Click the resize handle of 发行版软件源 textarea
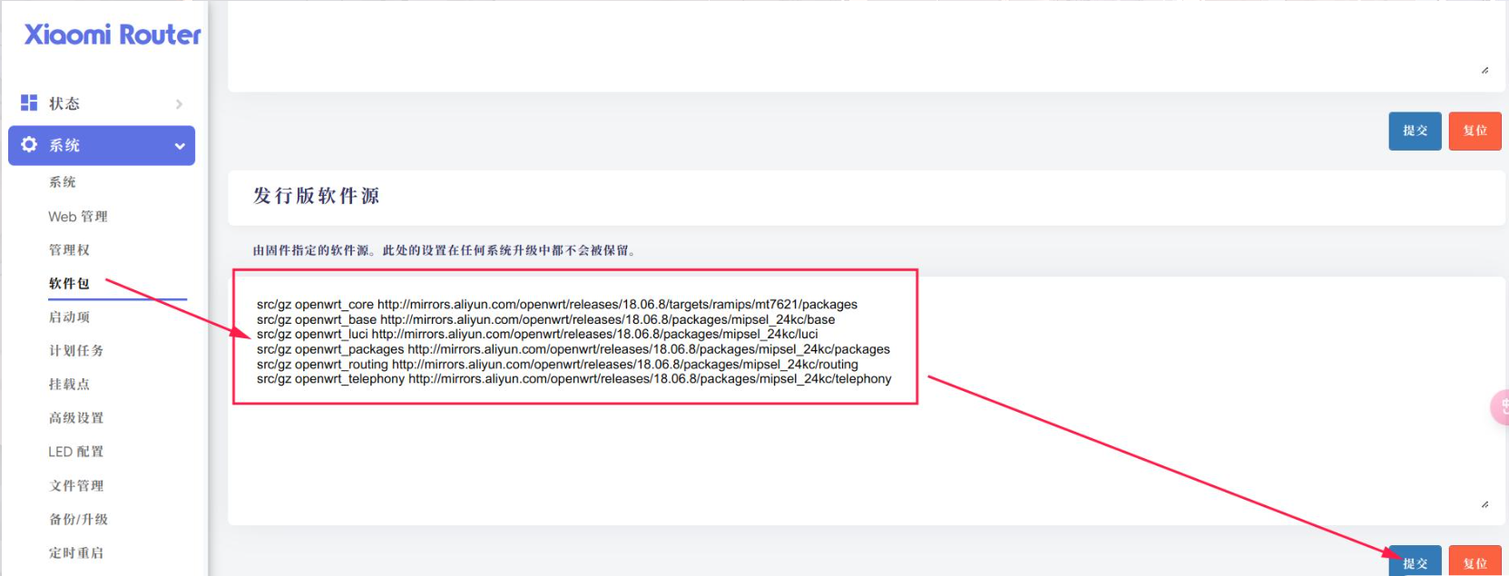The height and width of the screenshot is (576, 1509). (x=1485, y=503)
